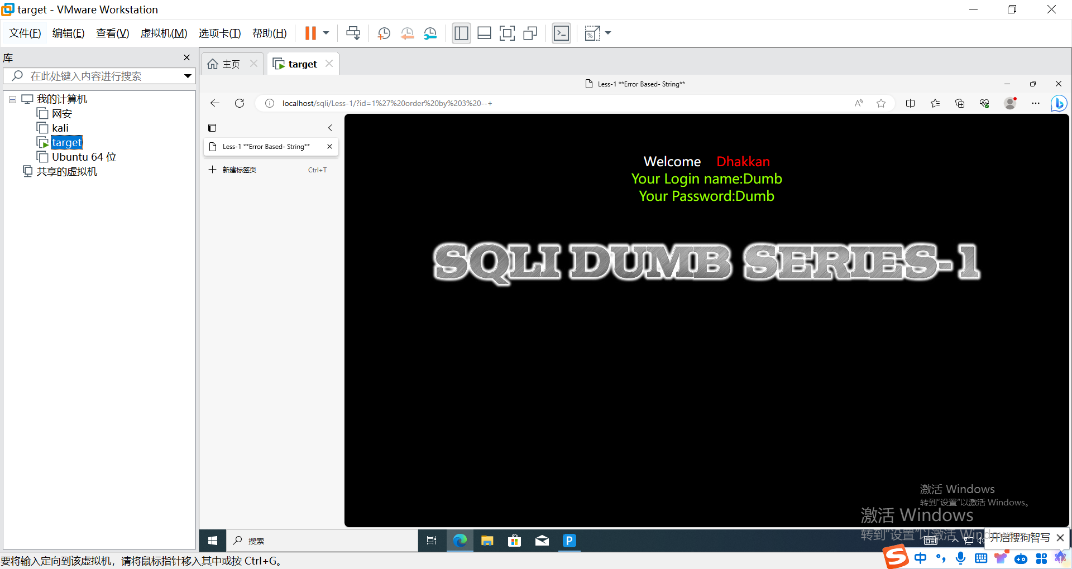
Task: Open Edge collections icon
Action: point(960,103)
